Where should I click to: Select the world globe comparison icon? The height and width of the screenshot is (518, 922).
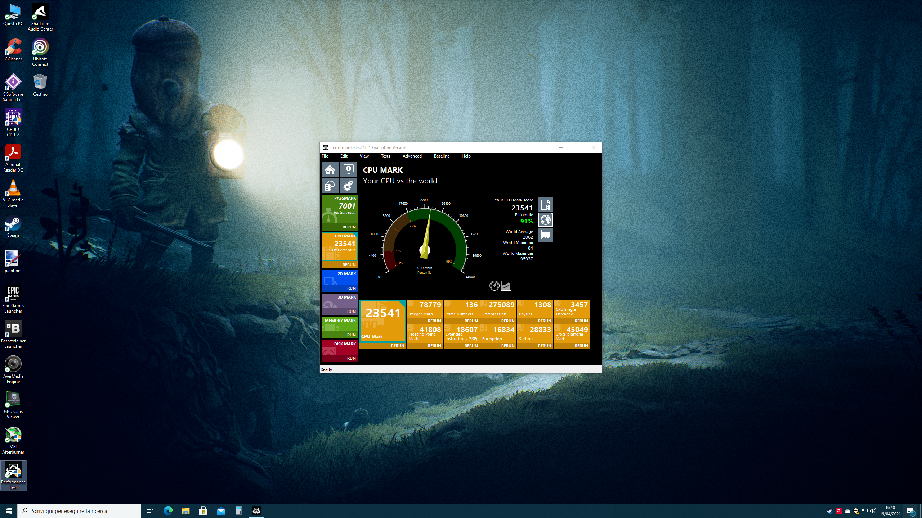tap(545, 220)
